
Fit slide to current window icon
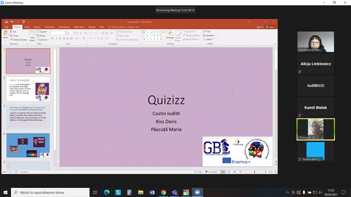pos(276,172)
